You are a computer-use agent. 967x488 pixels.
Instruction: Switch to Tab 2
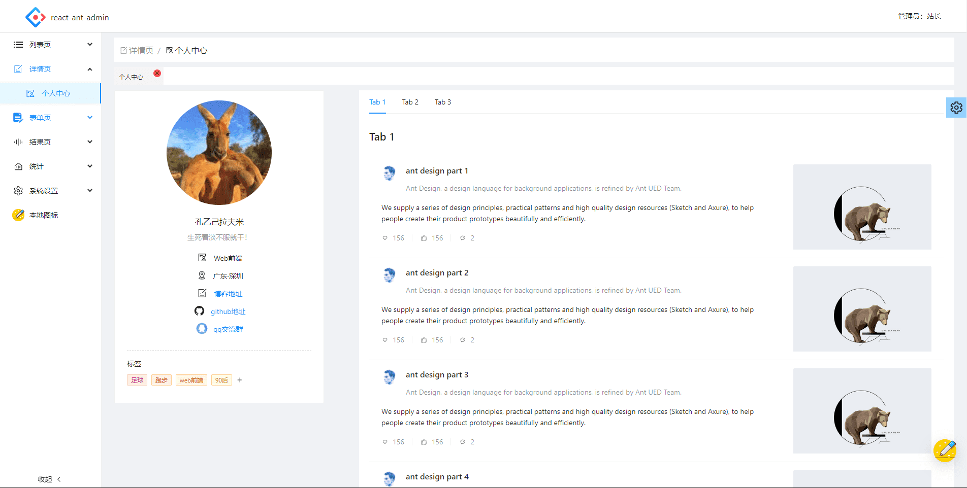click(410, 102)
